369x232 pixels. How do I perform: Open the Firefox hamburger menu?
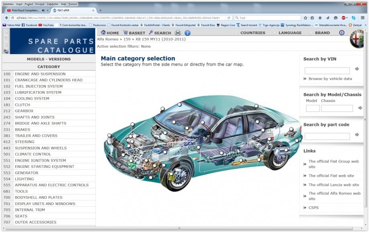(x=362, y=18)
